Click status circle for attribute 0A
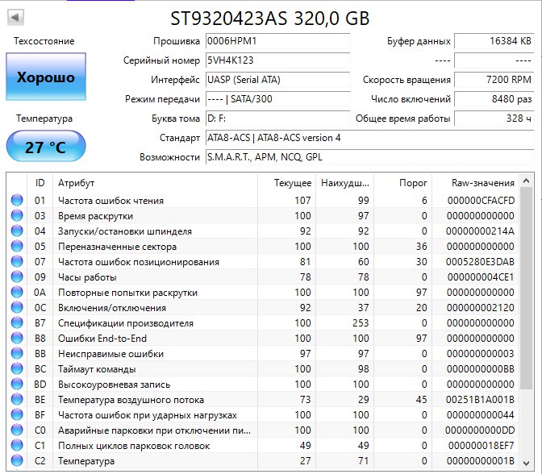Image resolution: width=542 pixels, height=474 pixels. [17, 293]
